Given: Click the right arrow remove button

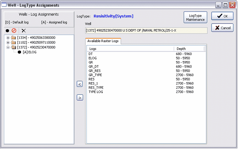Looking at the screenshot, I should tap(80, 98).
